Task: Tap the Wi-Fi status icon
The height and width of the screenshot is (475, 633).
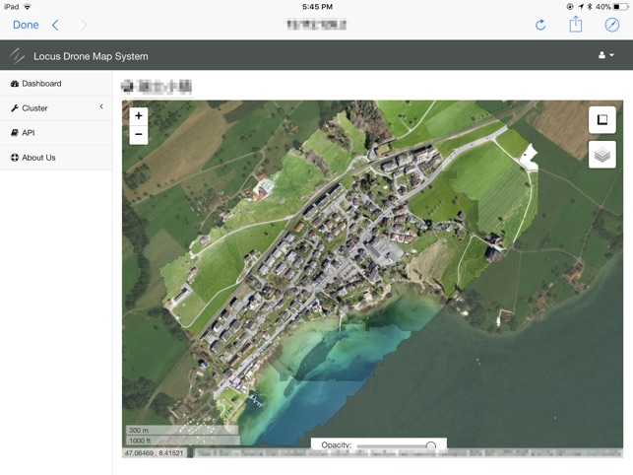Action: tap(28, 7)
